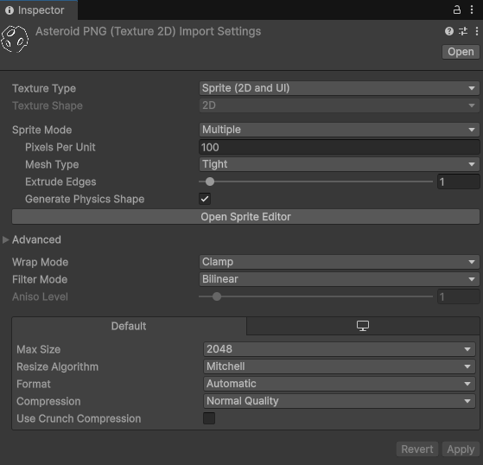Switch to the standalone monitor platform tab
Screen dimensions: 483x465
click(363, 326)
